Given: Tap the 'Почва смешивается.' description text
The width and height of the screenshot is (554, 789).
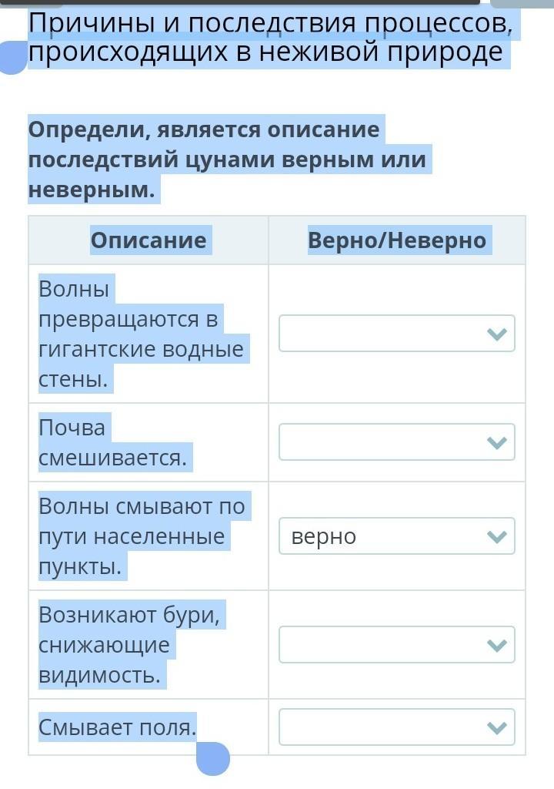Looking at the screenshot, I should click(113, 442).
